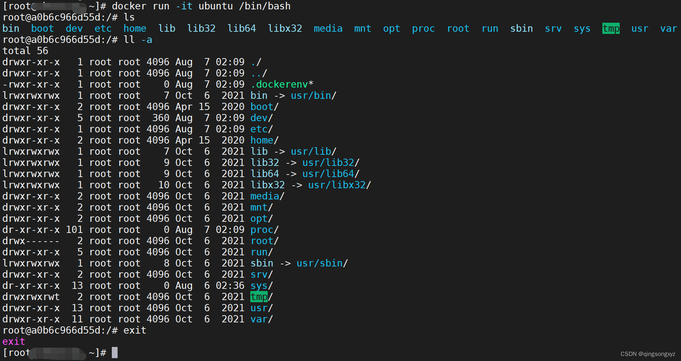The image size is (681, 361).
Task: Click 'boot' in the ls output row
Action: coord(43,28)
